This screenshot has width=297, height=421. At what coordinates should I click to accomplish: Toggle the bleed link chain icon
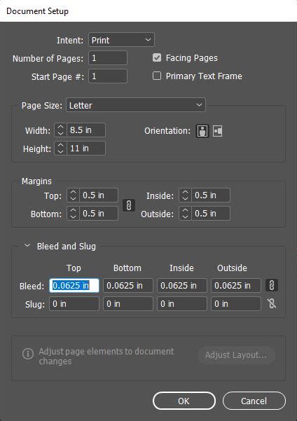click(x=272, y=285)
